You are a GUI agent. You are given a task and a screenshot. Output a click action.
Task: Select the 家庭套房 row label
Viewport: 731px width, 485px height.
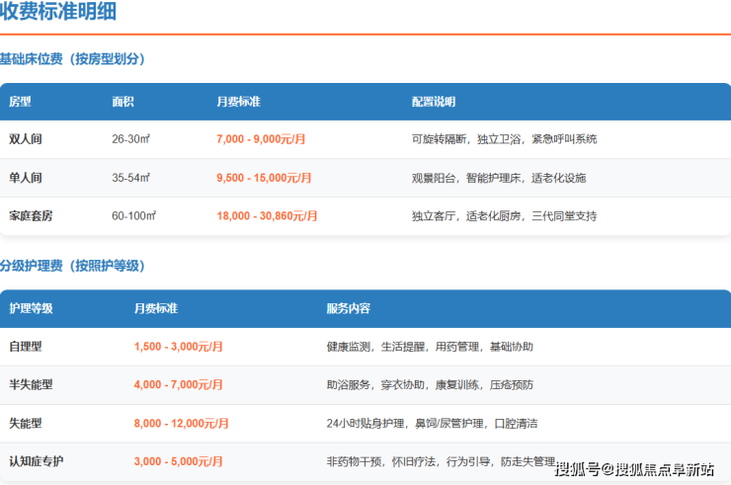pyautogui.click(x=32, y=215)
